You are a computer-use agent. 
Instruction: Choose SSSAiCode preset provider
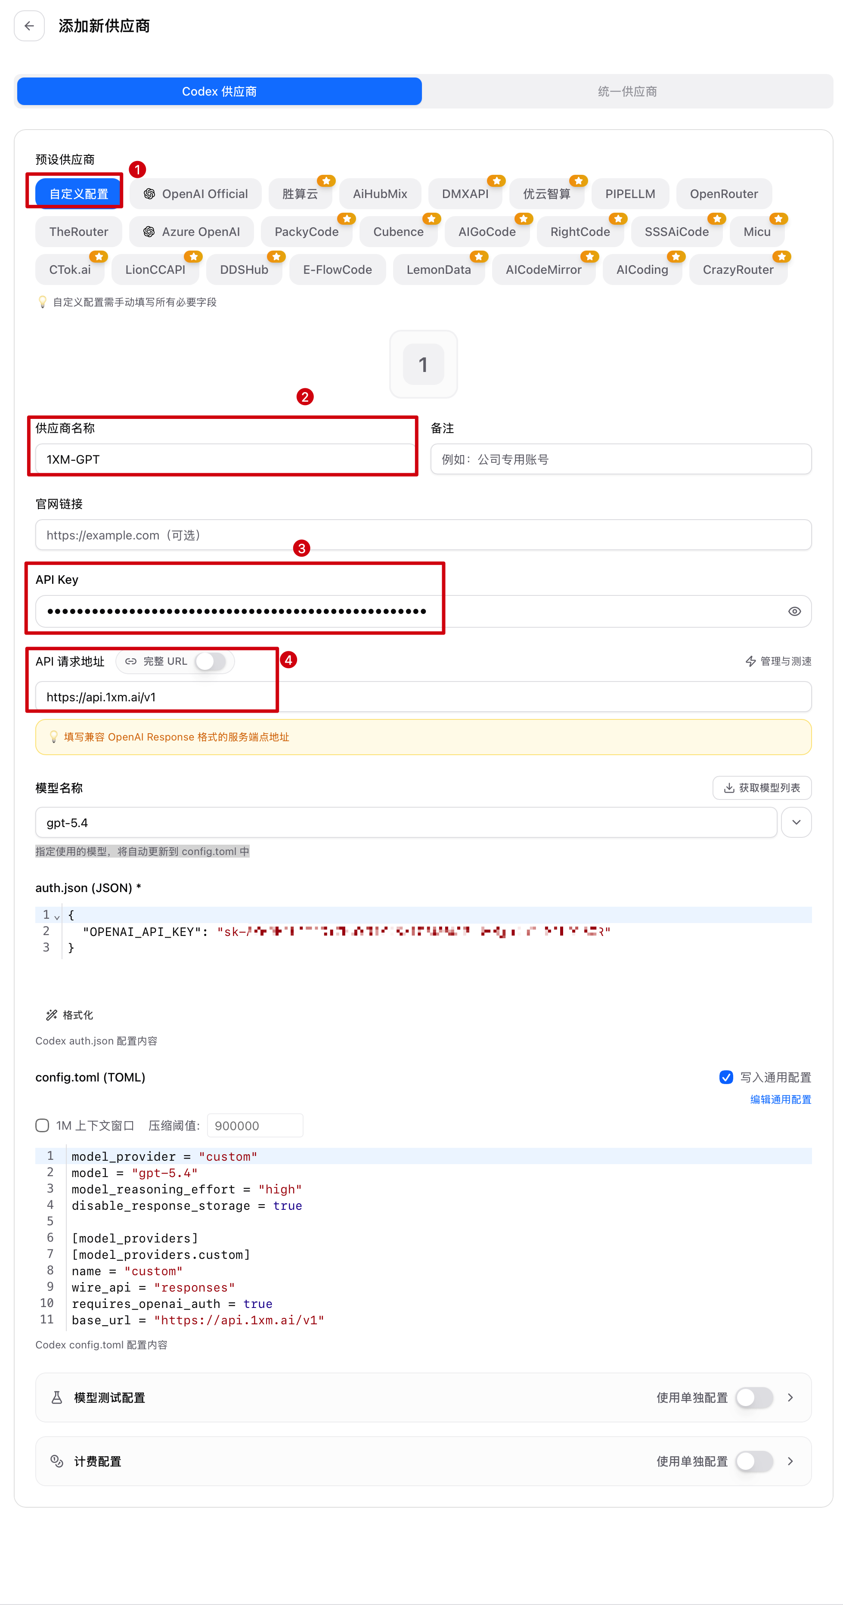676,232
